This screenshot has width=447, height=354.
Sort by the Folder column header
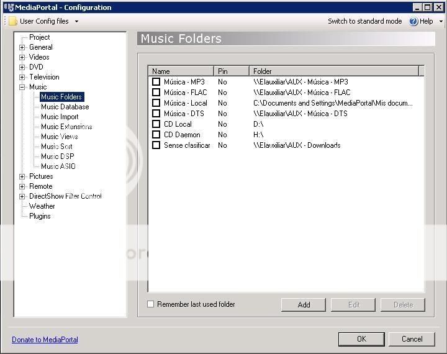[x=334, y=71]
